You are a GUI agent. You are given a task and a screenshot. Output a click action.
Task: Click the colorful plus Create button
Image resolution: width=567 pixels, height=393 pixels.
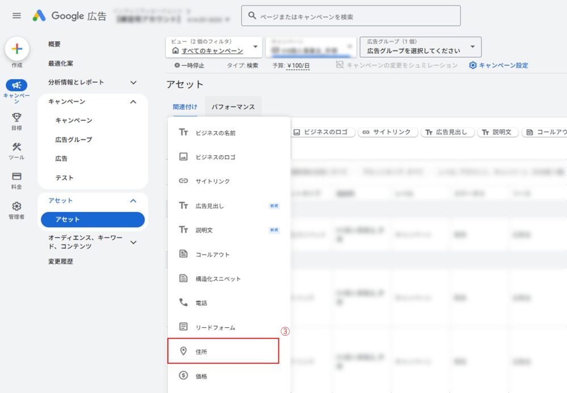tap(17, 49)
